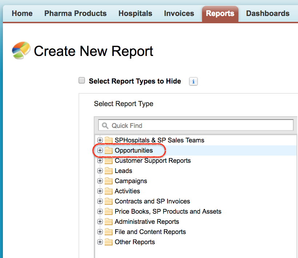
Task: Click the Leads folder icon
Action: point(109,170)
